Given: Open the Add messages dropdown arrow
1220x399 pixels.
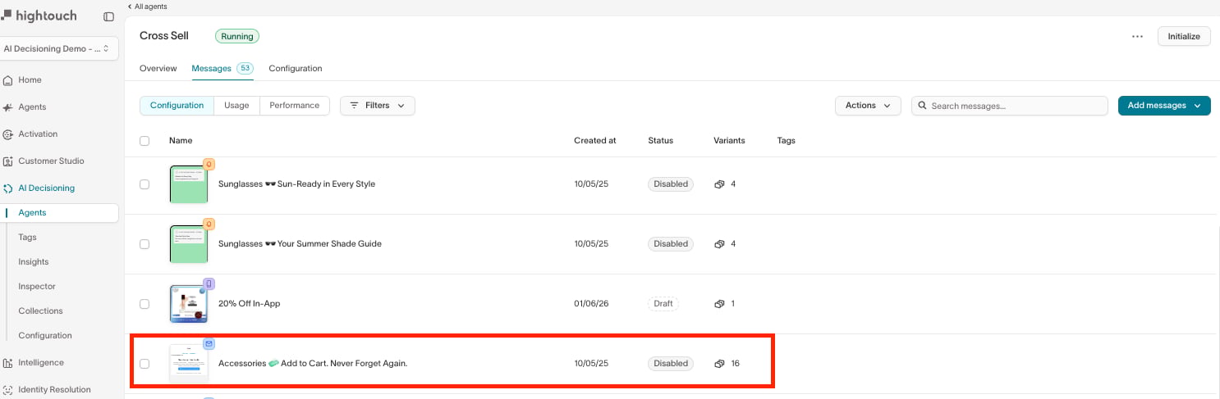Looking at the screenshot, I should click(x=1198, y=106).
